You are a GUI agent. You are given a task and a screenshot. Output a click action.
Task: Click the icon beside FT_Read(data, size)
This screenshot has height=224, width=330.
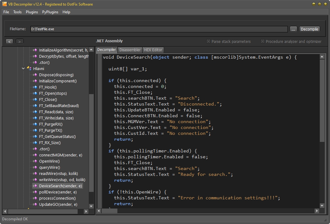[35, 112]
